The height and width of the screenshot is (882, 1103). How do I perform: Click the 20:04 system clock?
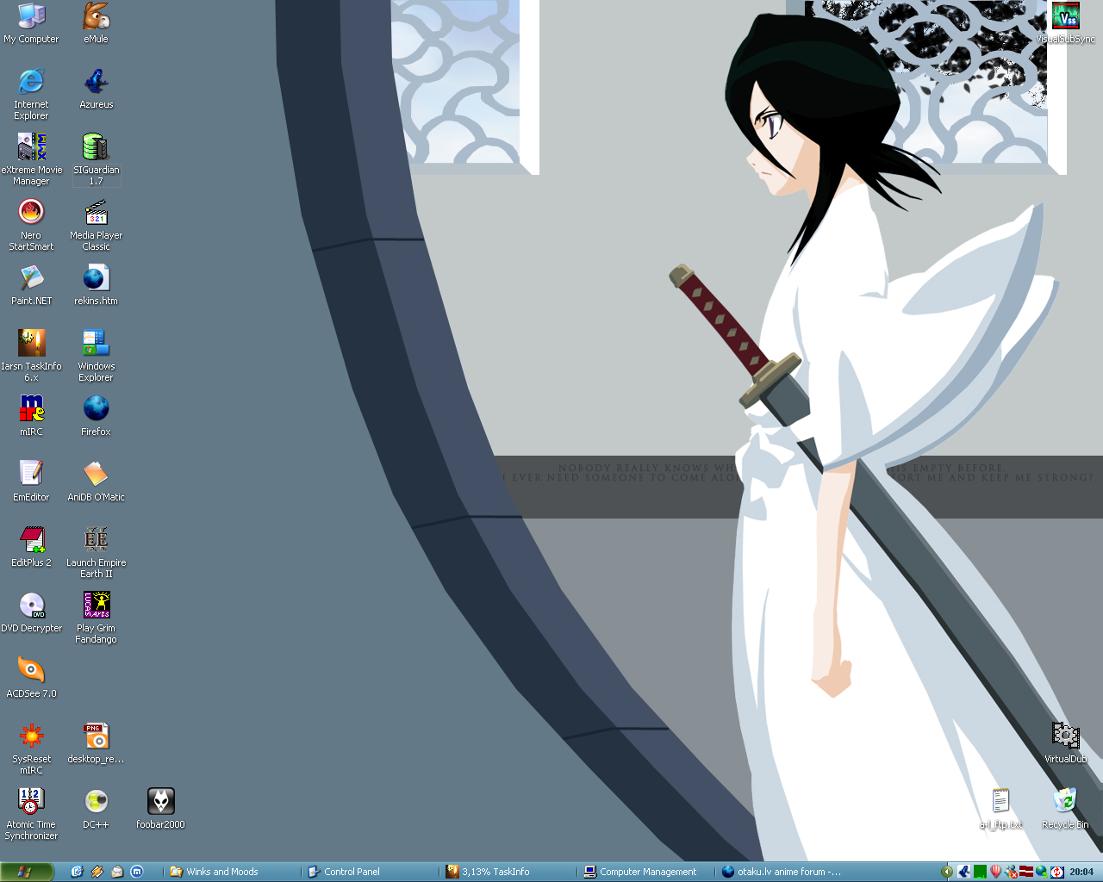[1081, 872]
